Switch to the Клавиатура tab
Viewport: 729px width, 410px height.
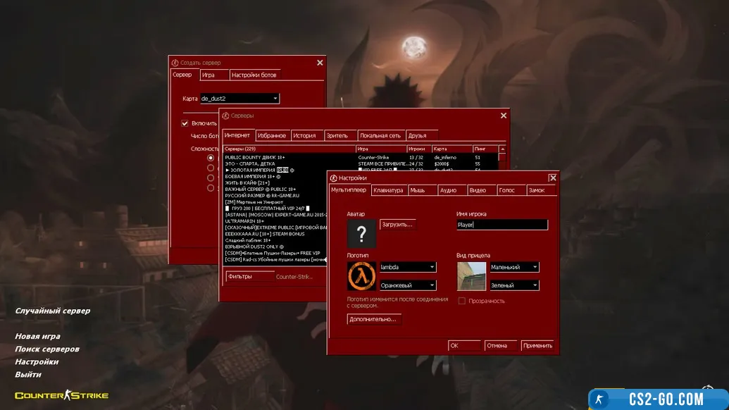388,190
